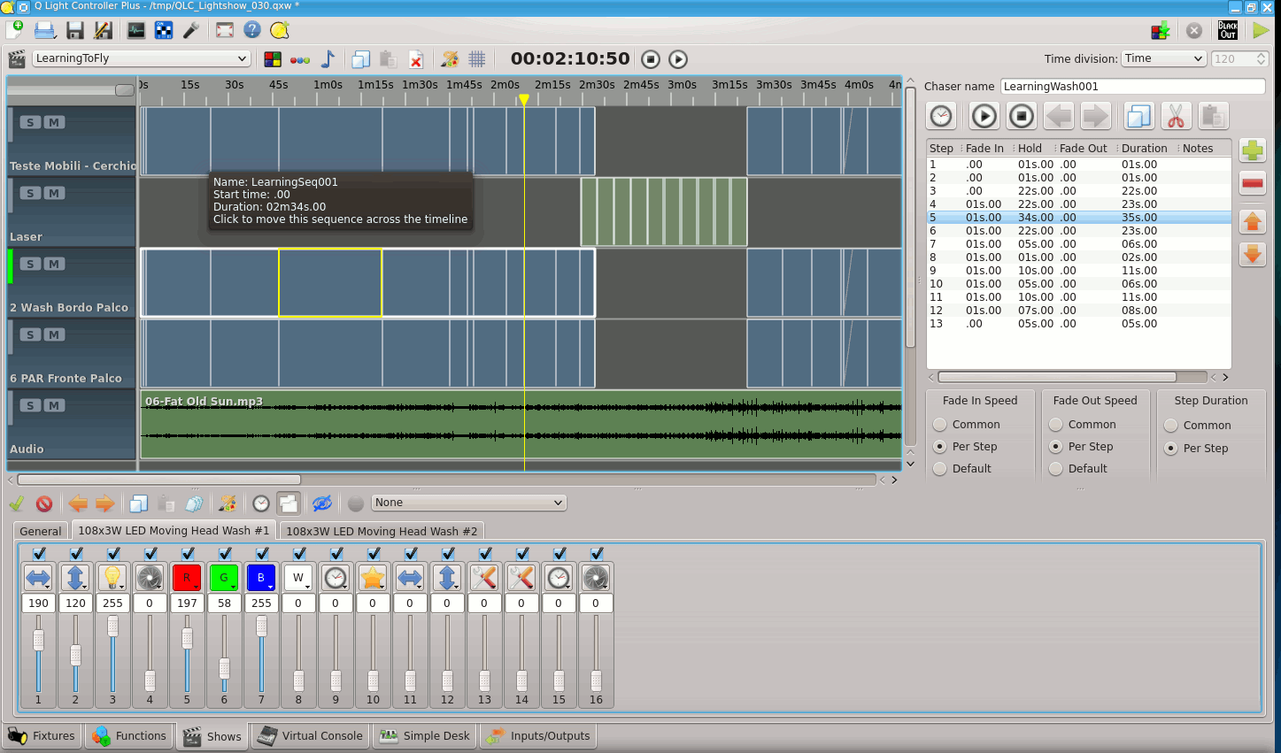
Task: Uncheck the channel 5 red channel checkbox
Action: point(187,552)
